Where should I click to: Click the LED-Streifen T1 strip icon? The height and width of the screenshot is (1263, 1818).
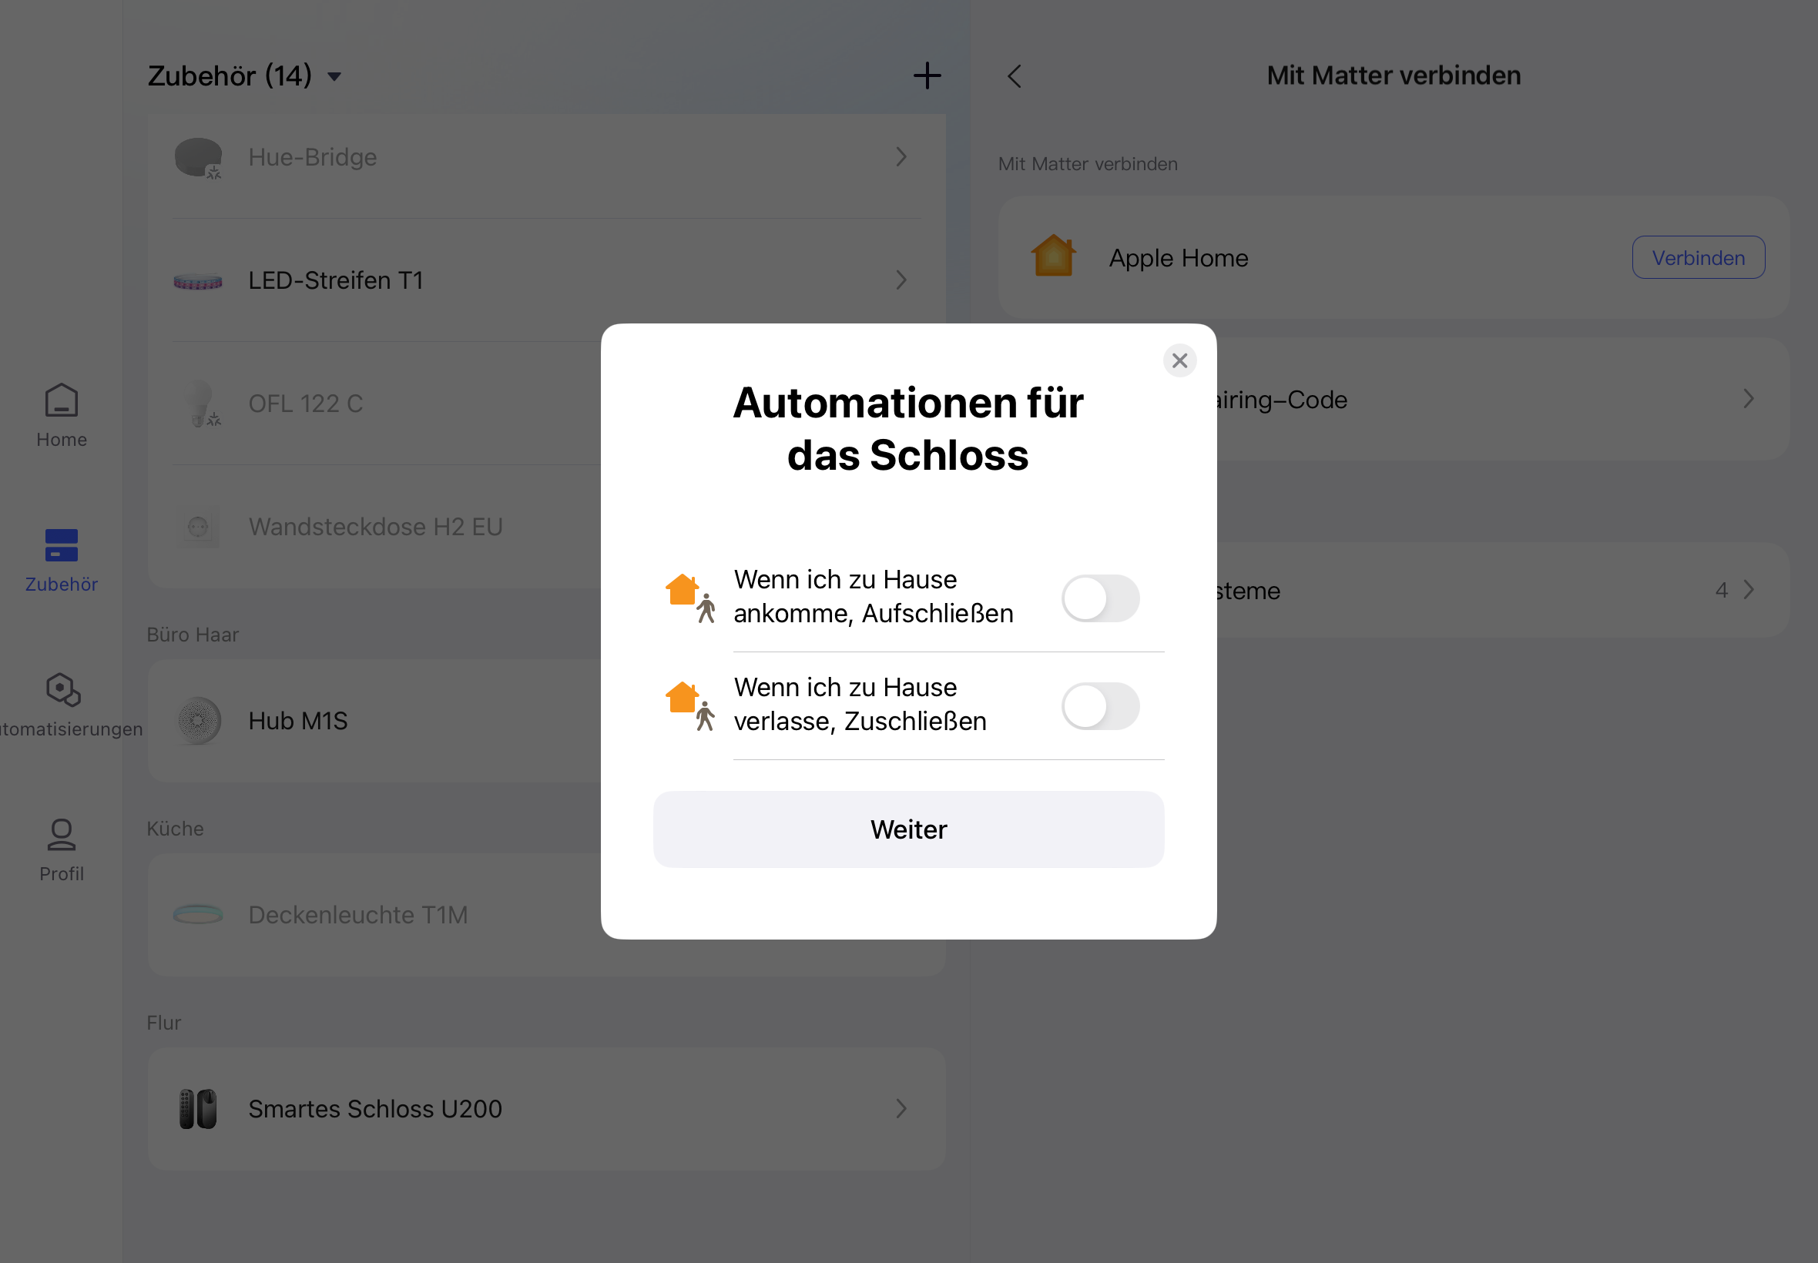pos(198,282)
